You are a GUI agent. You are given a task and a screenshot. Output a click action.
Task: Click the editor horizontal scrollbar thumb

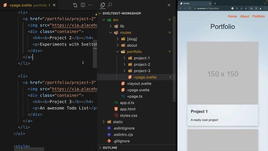click(x=29, y=149)
